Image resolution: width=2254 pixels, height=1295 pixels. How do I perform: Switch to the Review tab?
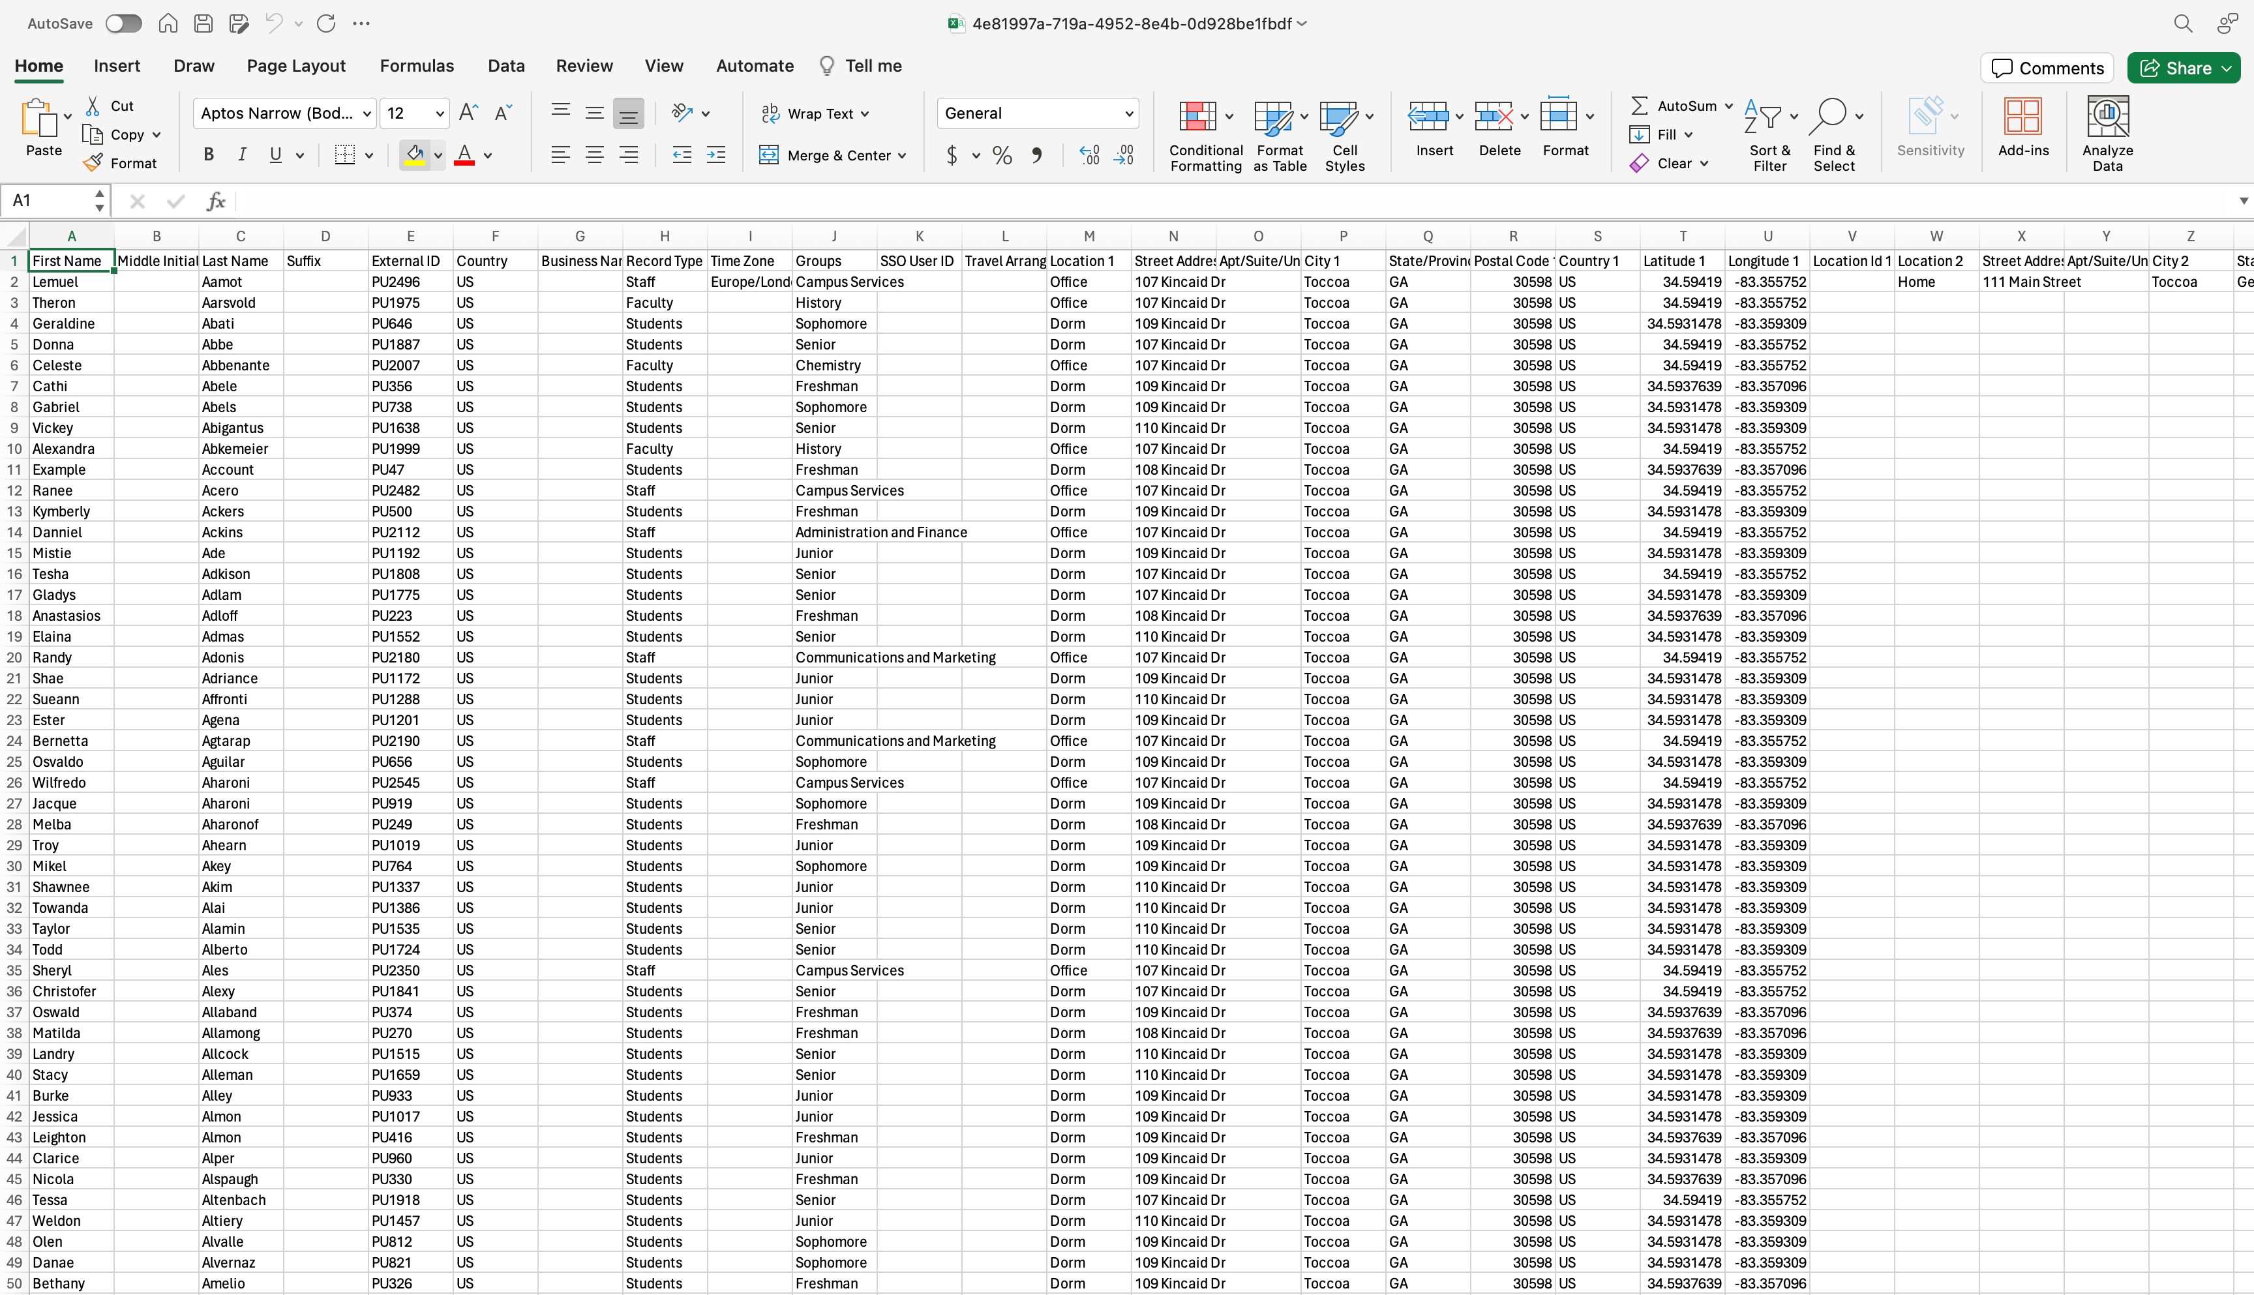pyautogui.click(x=584, y=66)
